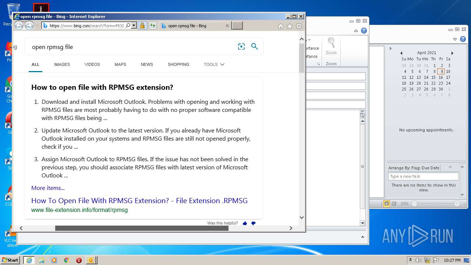Click the Bing visual search camera icon
471x265 pixels.
point(241,46)
